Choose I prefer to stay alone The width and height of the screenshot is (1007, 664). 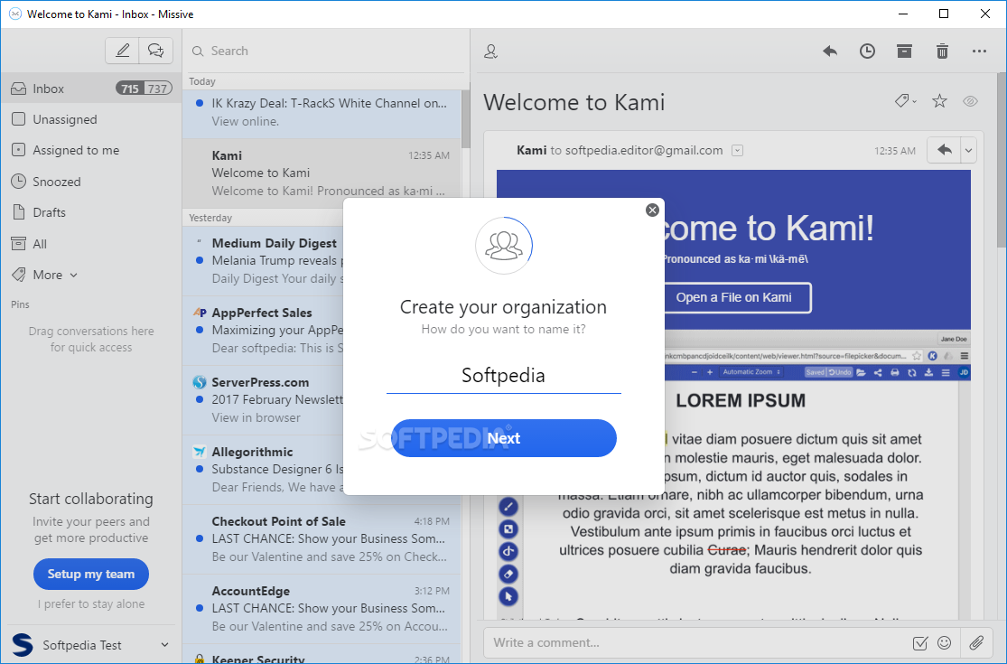pos(91,603)
